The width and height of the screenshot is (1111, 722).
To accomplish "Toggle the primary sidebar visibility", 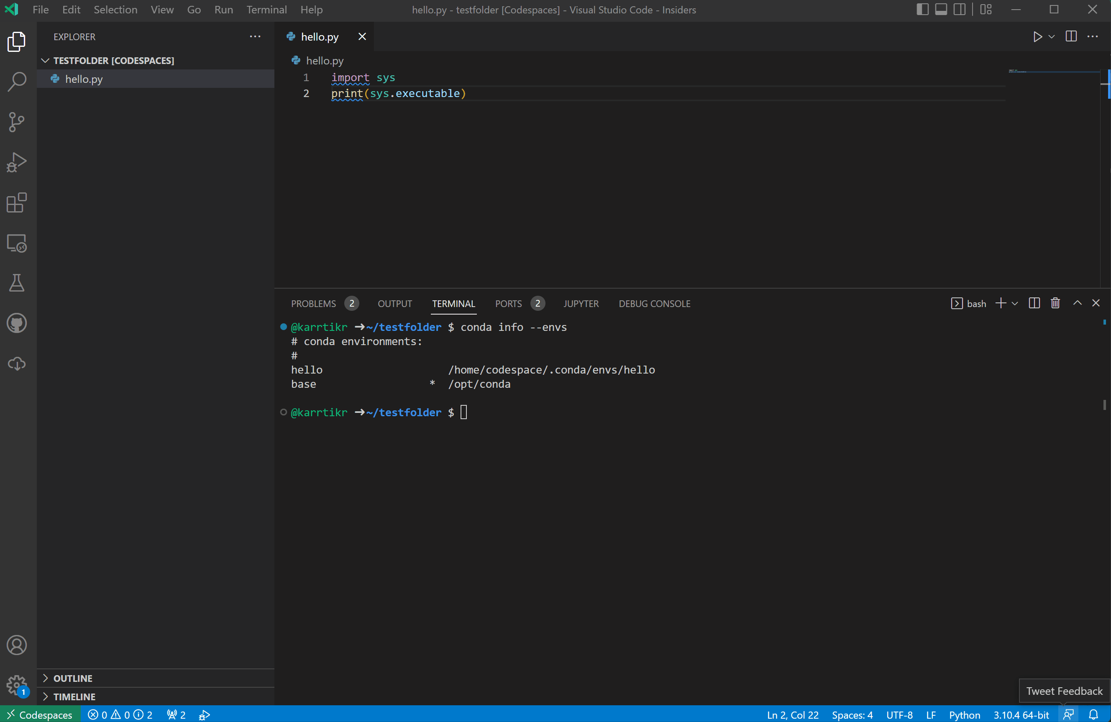I will (x=922, y=9).
